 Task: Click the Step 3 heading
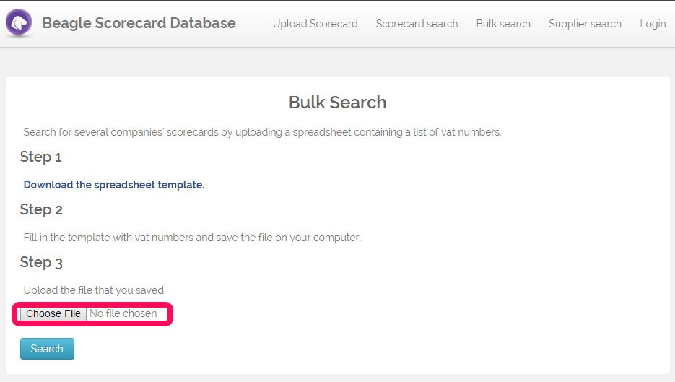(x=41, y=262)
